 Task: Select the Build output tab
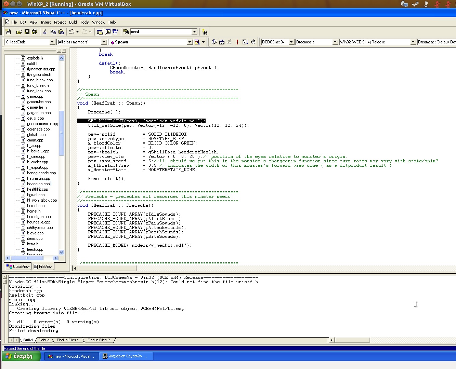pos(28,340)
